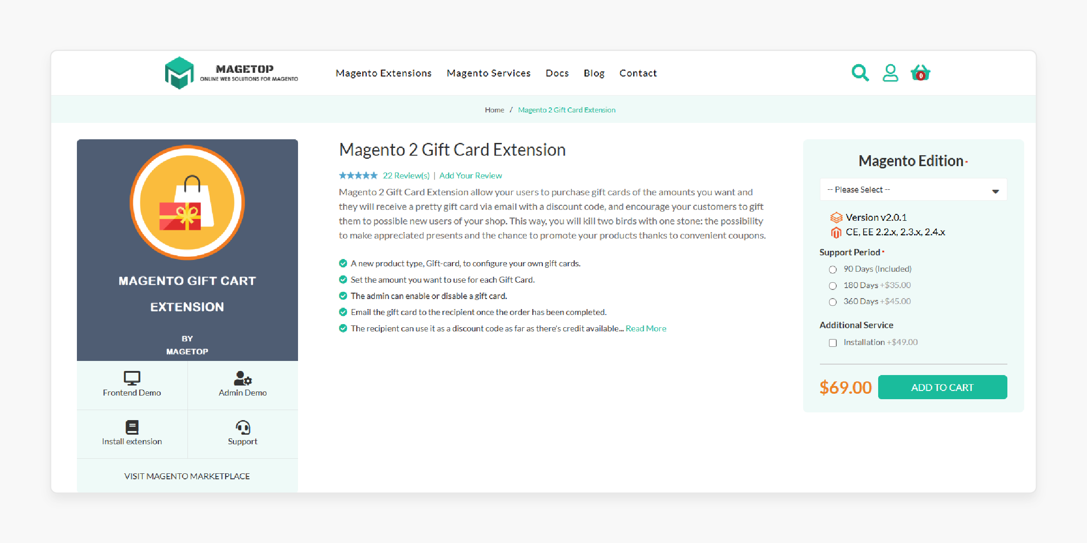1087x543 pixels.
Task: Click Magento 2 Gift Card Extension breadcrumb
Action: click(x=566, y=110)
